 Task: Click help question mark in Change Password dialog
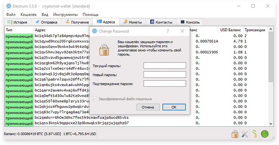point(168,31)
